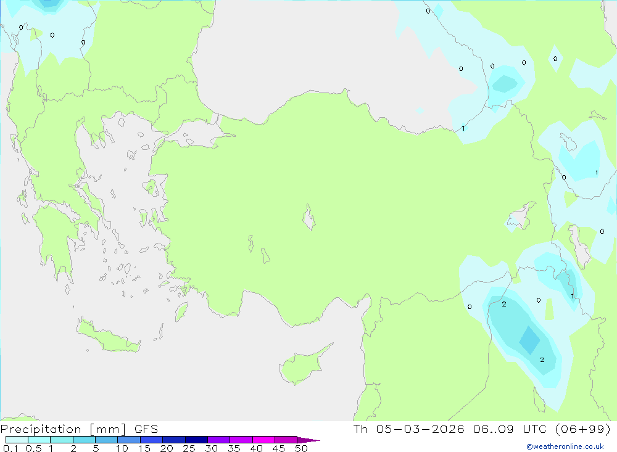Click the 0.1–0.5 mm legend color swatch
The height and width of the screenshot is (452, 617).
click(x=17, y=440)
